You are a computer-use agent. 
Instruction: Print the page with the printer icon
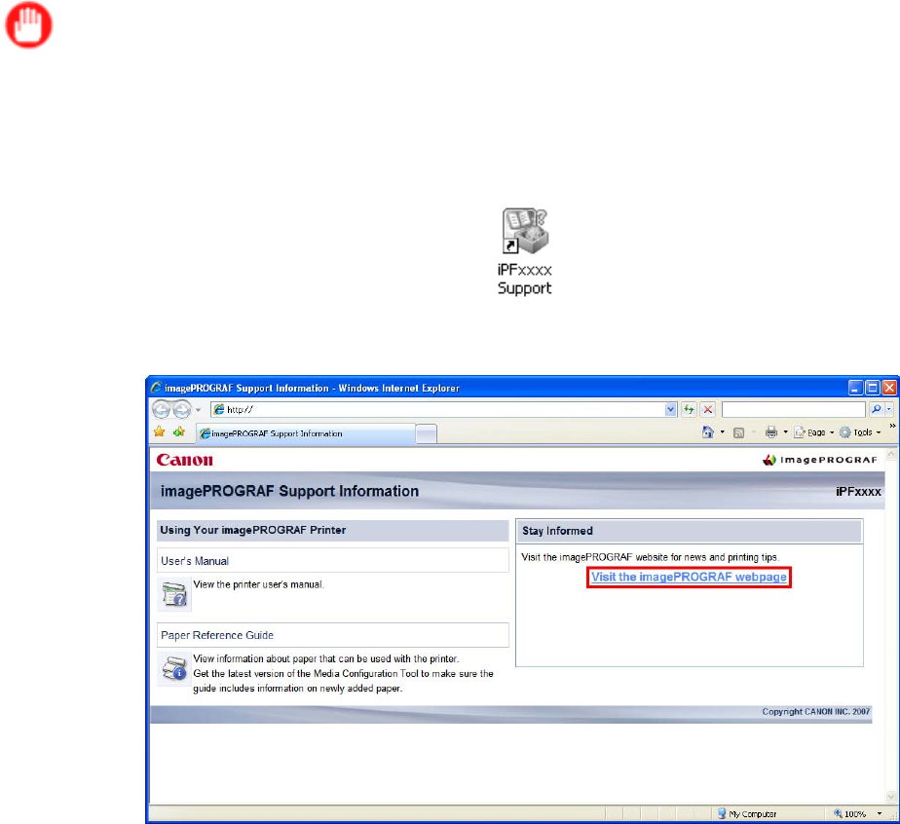tap(770, 432)
